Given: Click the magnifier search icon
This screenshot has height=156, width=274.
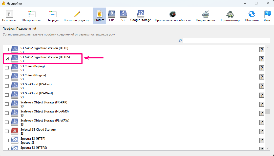Looking at the screenshot, I should click(x=180, y=41).
